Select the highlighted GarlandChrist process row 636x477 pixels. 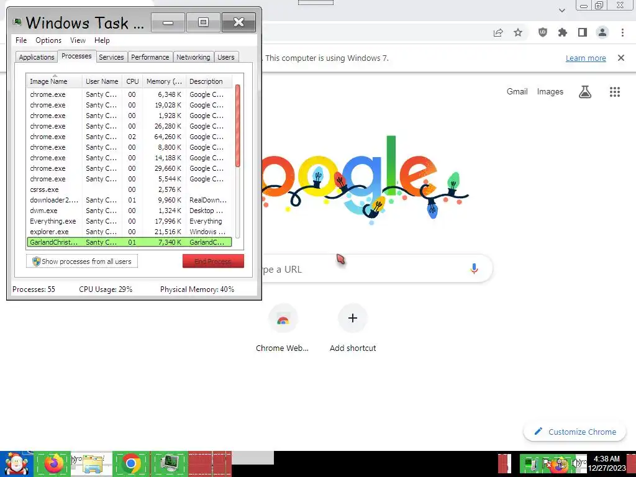(129, 242)
